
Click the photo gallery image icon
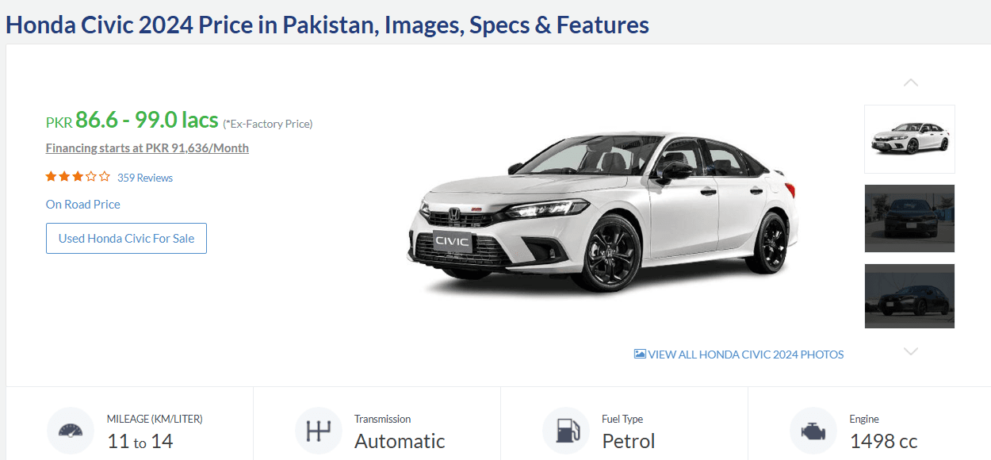point(640,354)
